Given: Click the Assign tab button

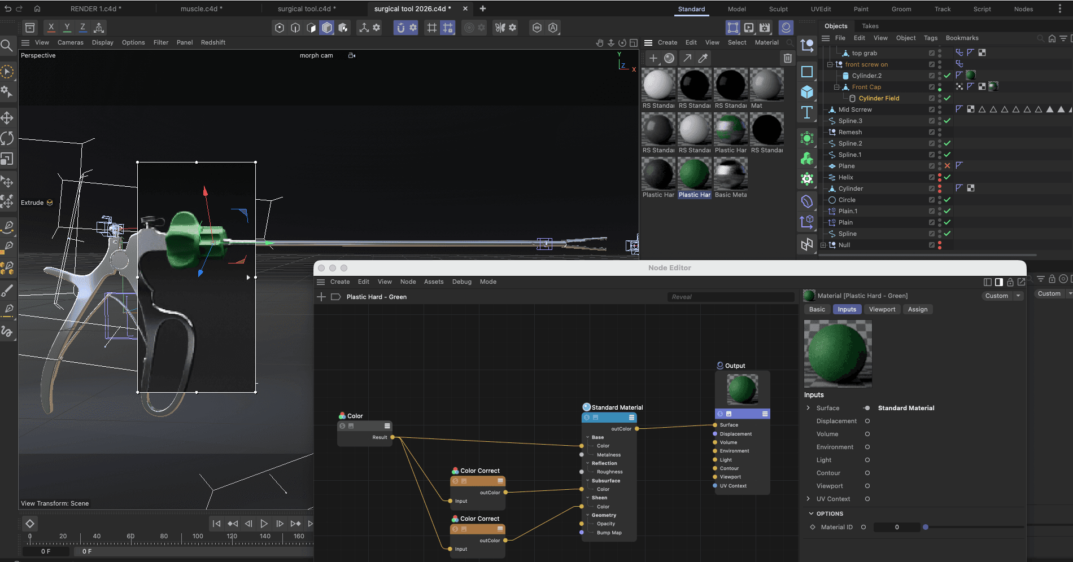Looking at the screenshot, I should click(x=917, y=309).
